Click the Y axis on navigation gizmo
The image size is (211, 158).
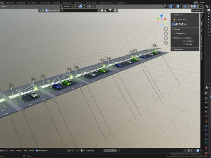click(158, 19)
